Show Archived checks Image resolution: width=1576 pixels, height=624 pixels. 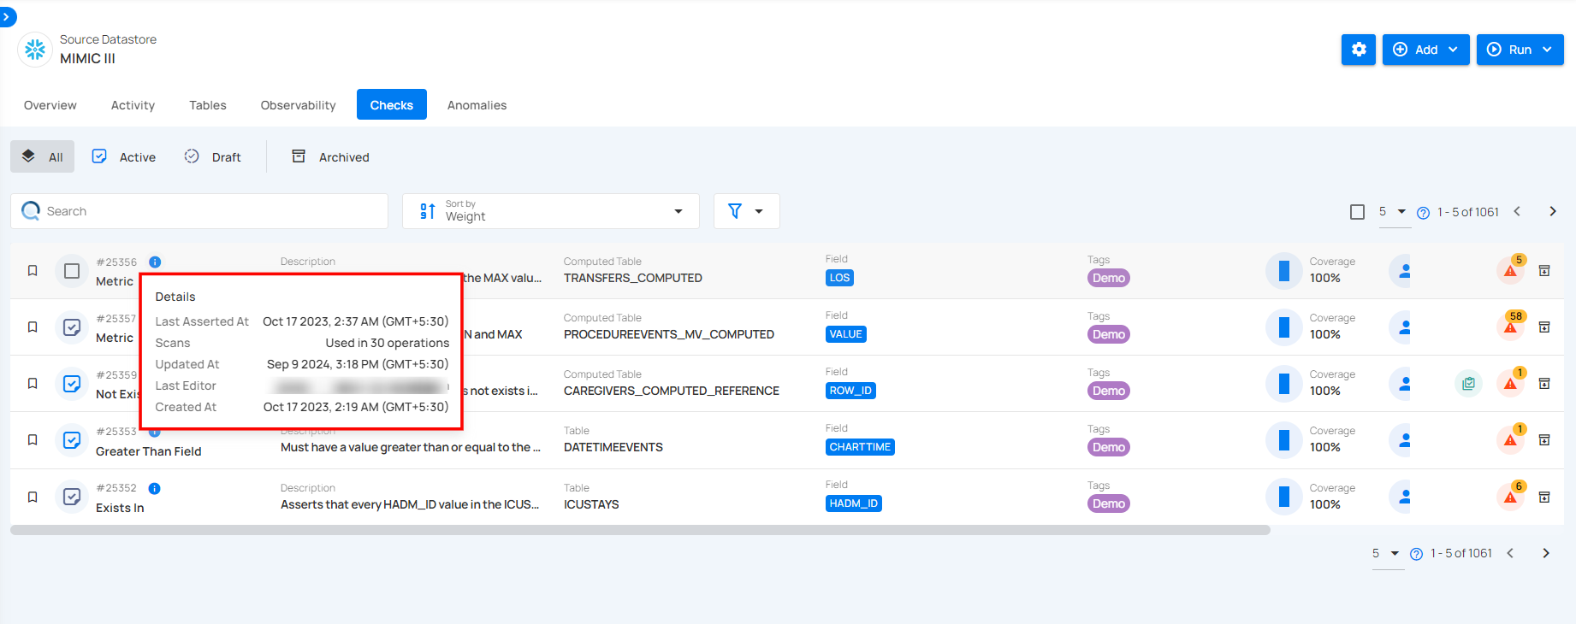331,156
